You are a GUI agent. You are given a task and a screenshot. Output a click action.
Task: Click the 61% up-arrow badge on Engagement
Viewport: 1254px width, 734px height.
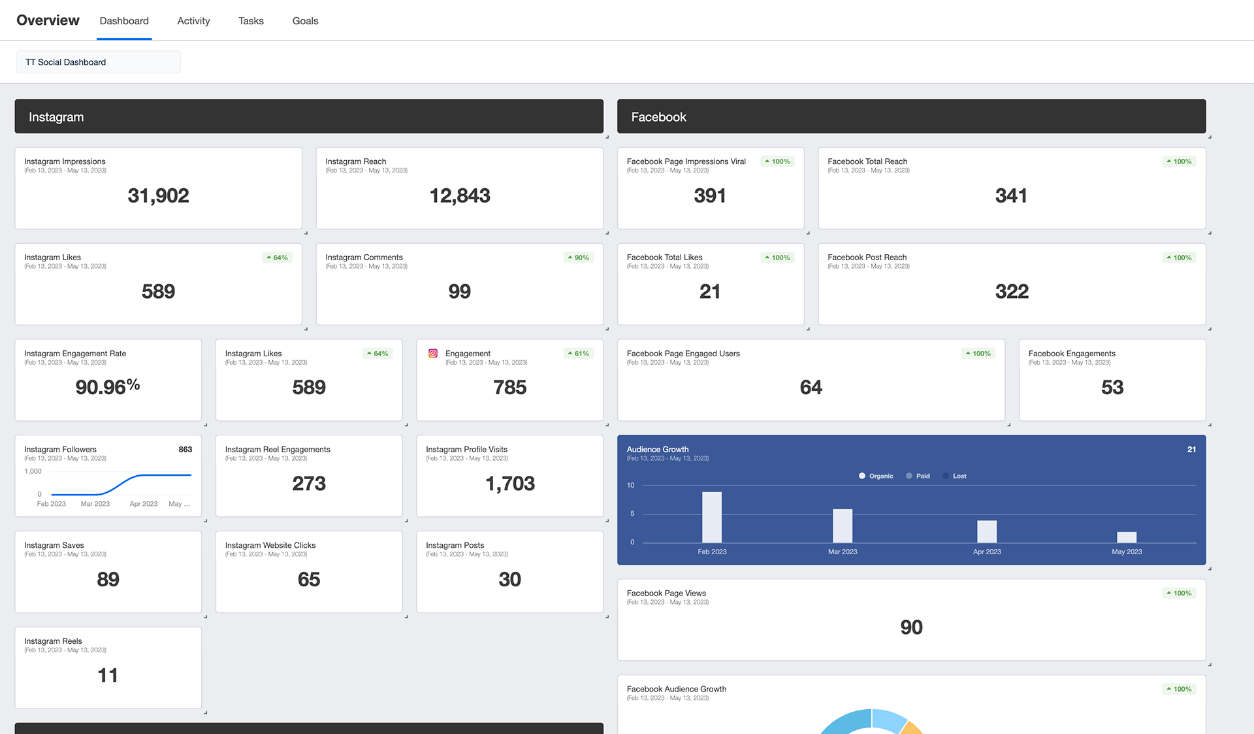pyautogui.click(x=579, y=354)
